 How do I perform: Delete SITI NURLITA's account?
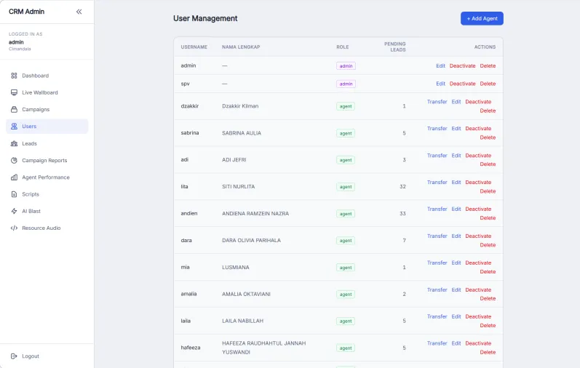coord(488,191)
